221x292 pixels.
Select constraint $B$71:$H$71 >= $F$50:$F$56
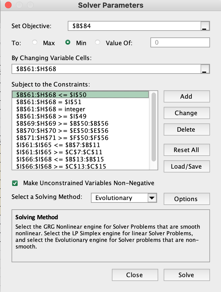pos(80,138)
